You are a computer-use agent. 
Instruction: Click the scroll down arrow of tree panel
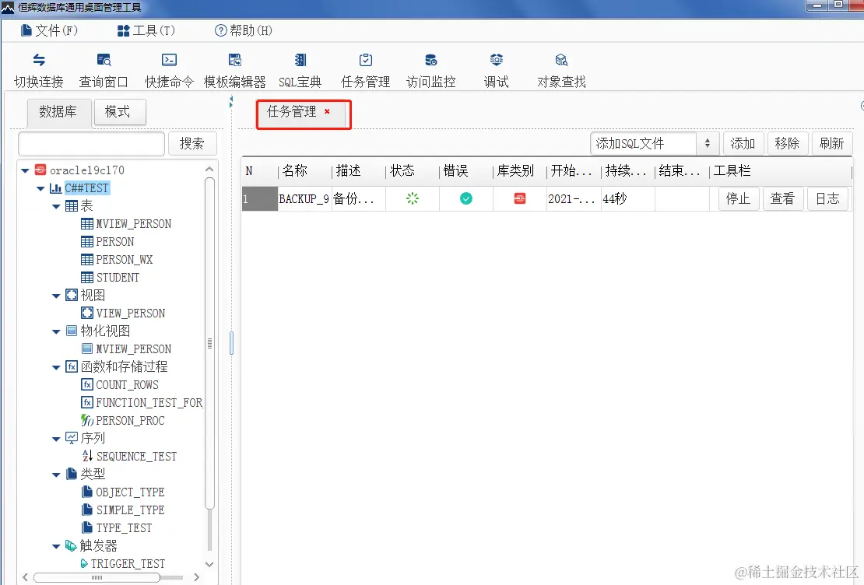[209, 564]
